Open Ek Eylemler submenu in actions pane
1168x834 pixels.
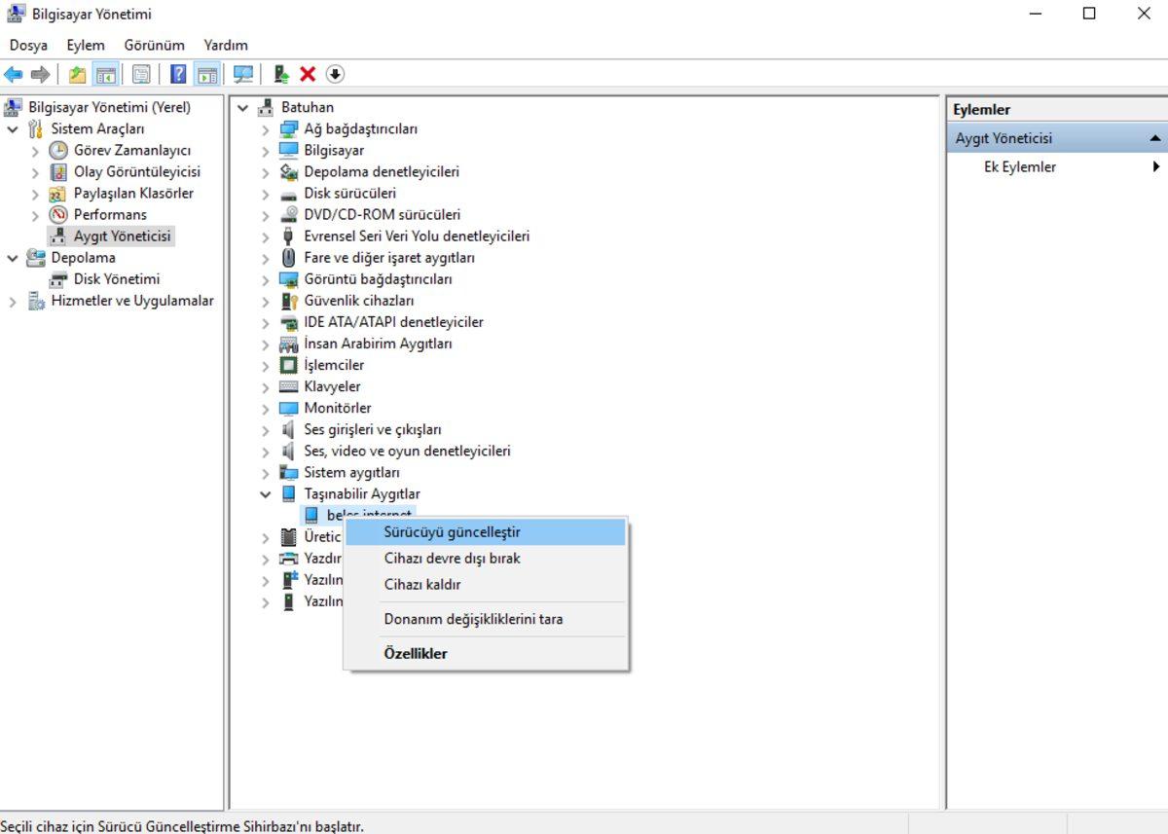pyautogui.click(x=1155, y=166)
